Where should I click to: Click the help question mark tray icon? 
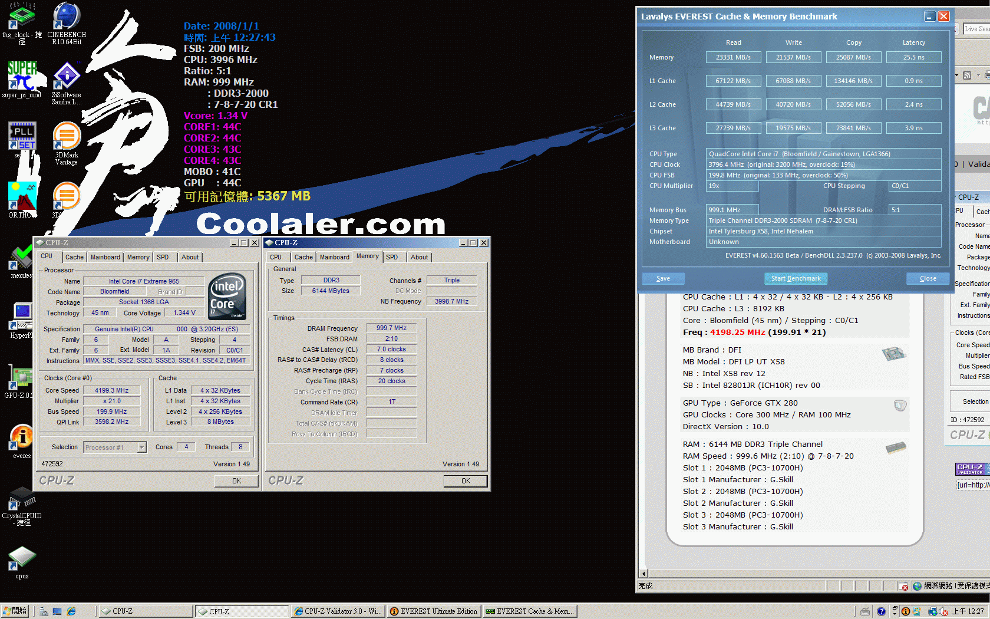coord(881,611)
